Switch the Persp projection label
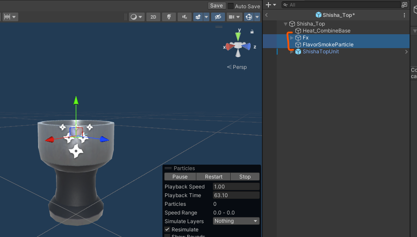Viewport: 417px width, 237px height. click(237, 67)
